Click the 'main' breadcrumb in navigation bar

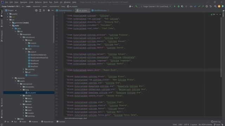(28, 6)
